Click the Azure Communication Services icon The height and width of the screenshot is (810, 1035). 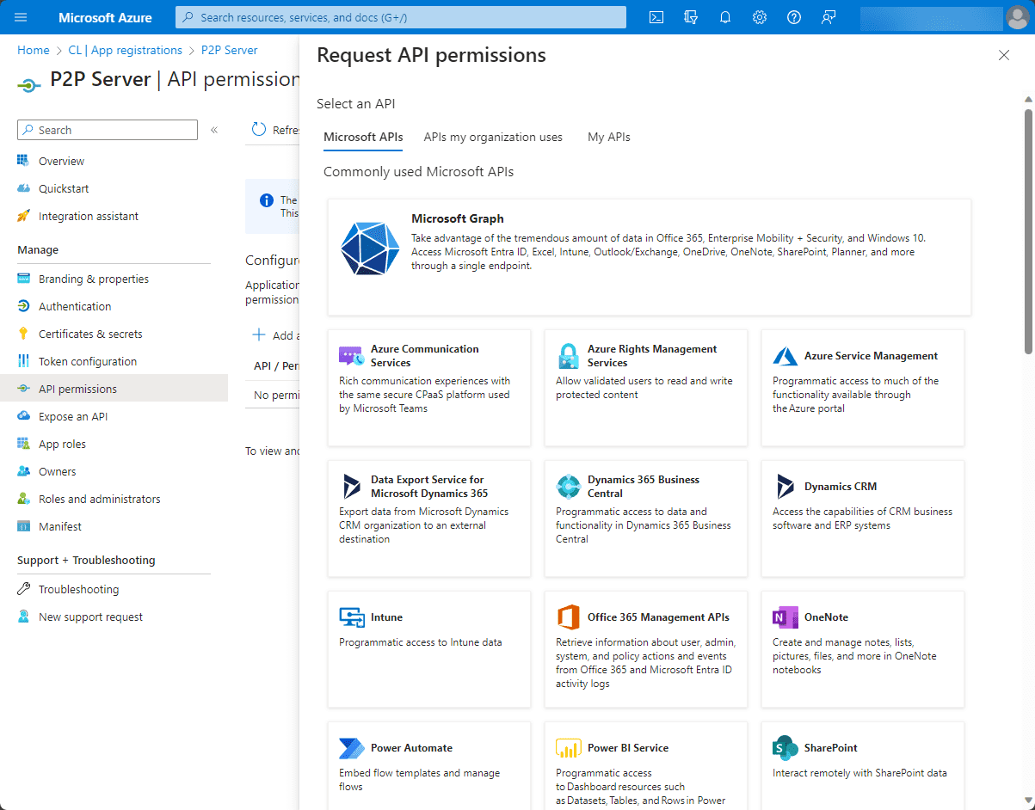351,356
